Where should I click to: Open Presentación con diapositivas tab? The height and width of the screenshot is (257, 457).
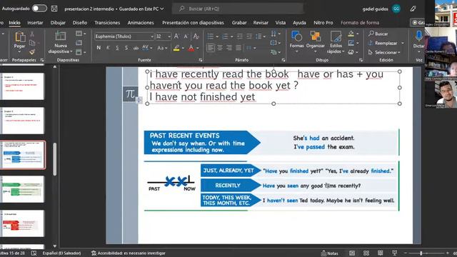(193, 22)
